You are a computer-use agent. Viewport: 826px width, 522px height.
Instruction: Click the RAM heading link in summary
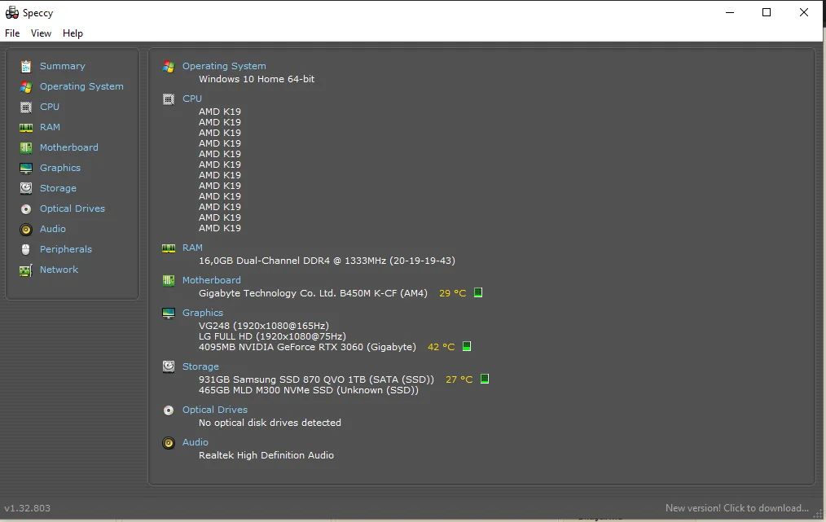[192, 248]
